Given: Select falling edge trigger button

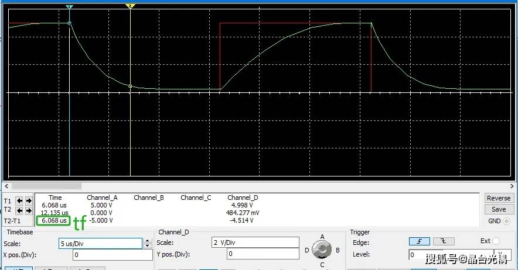Looking at the screenshot, I should [442, 242].
